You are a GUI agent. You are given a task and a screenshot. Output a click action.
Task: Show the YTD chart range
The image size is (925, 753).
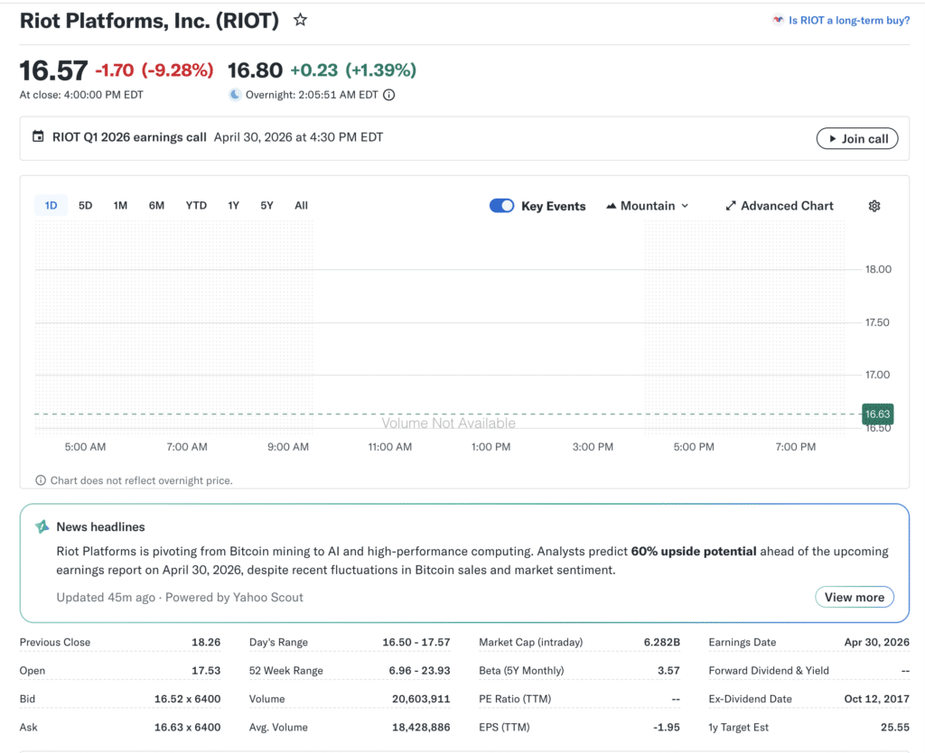[196, 206]
